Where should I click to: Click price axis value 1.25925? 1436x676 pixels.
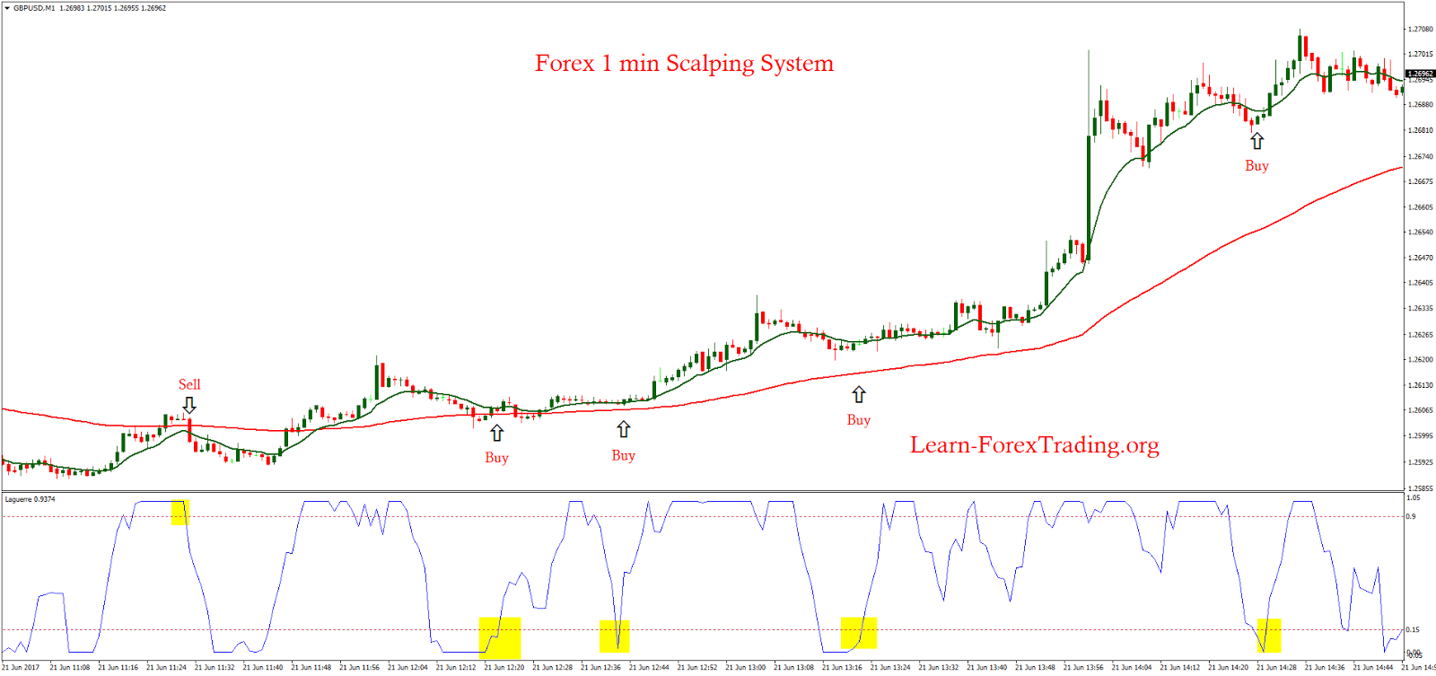(x=1420, y=463)
